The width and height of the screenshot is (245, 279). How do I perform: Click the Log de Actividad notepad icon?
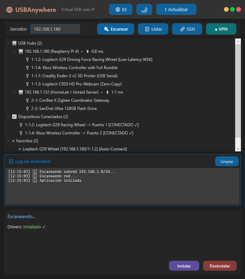coord(11,161)
